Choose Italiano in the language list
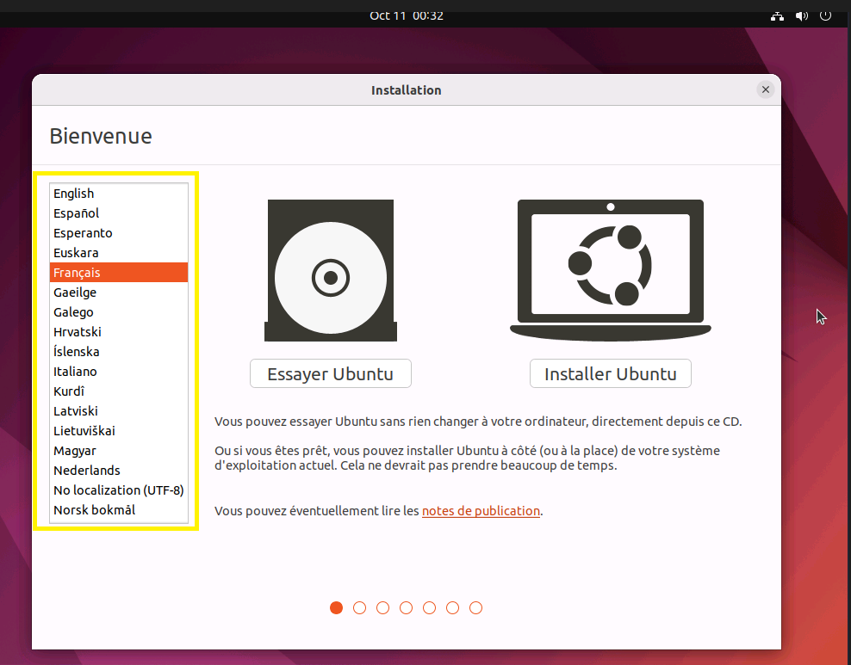The width and height of the screenshot is (851, 665). pos(75,372)
